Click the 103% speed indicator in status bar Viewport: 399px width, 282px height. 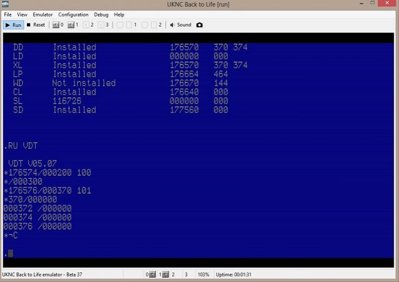coord(204,275)
